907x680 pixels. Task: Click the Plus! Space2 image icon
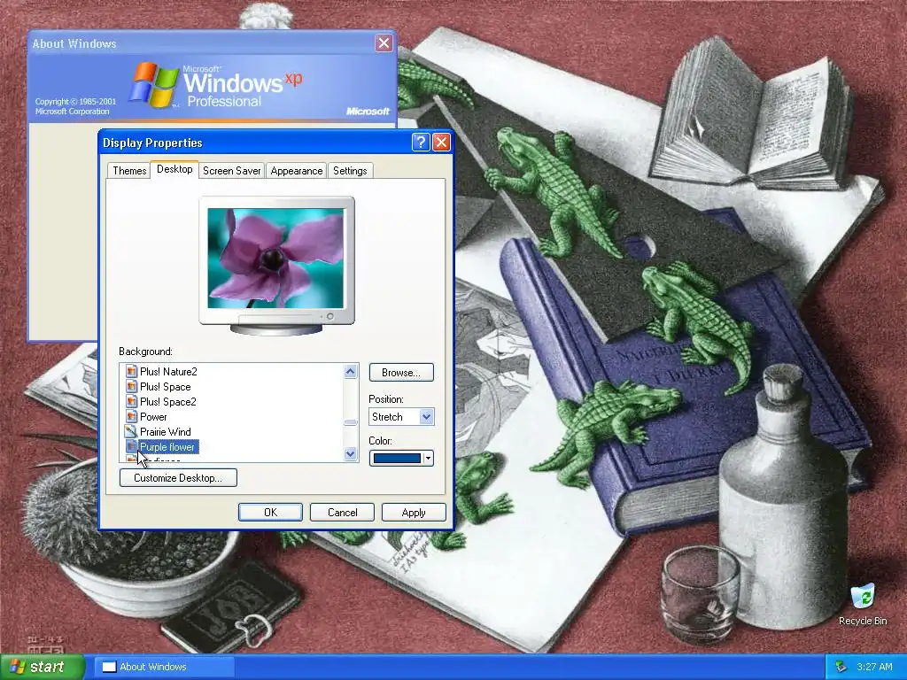[132, 401]
